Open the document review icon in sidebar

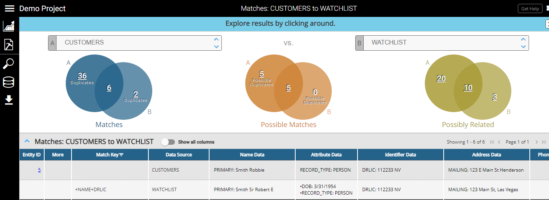9,45
